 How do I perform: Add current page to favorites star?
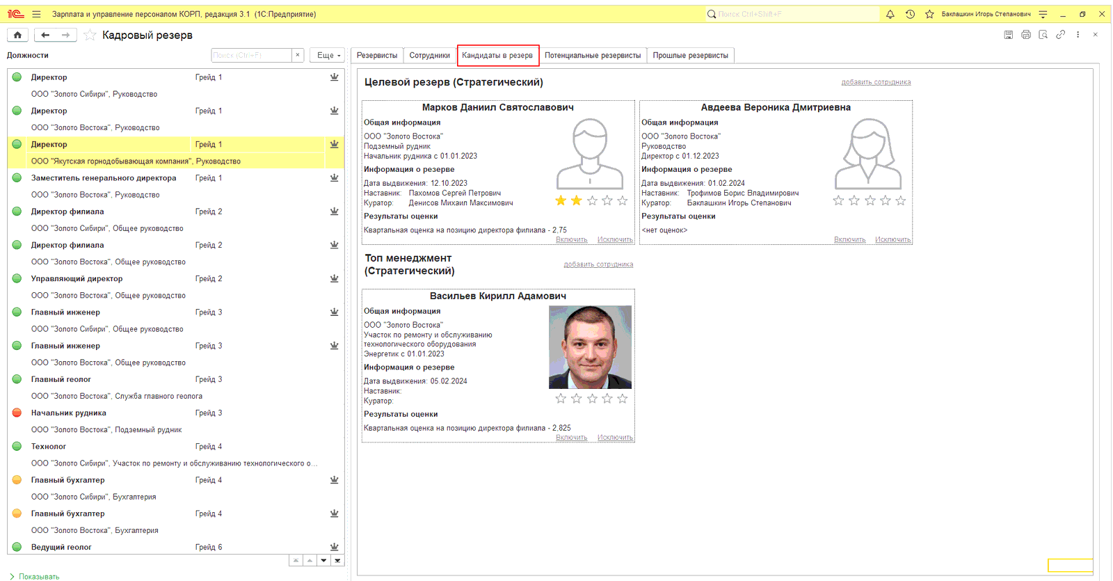pos(90,35)
